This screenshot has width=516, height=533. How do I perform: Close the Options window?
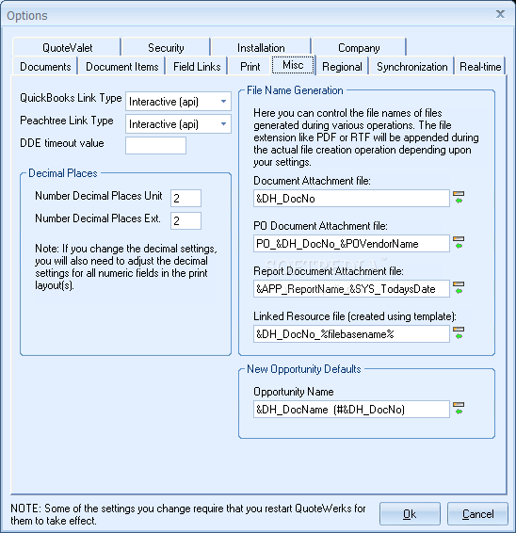coord(500,14)
